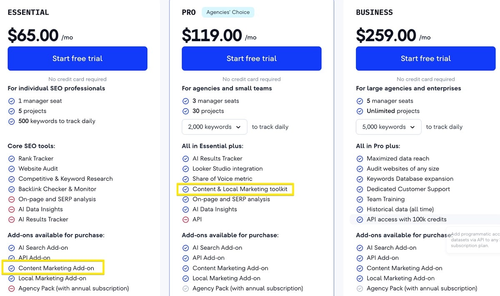500x296 pixels.
Task: Start free trial for the Essential plan
Action: 77,58
